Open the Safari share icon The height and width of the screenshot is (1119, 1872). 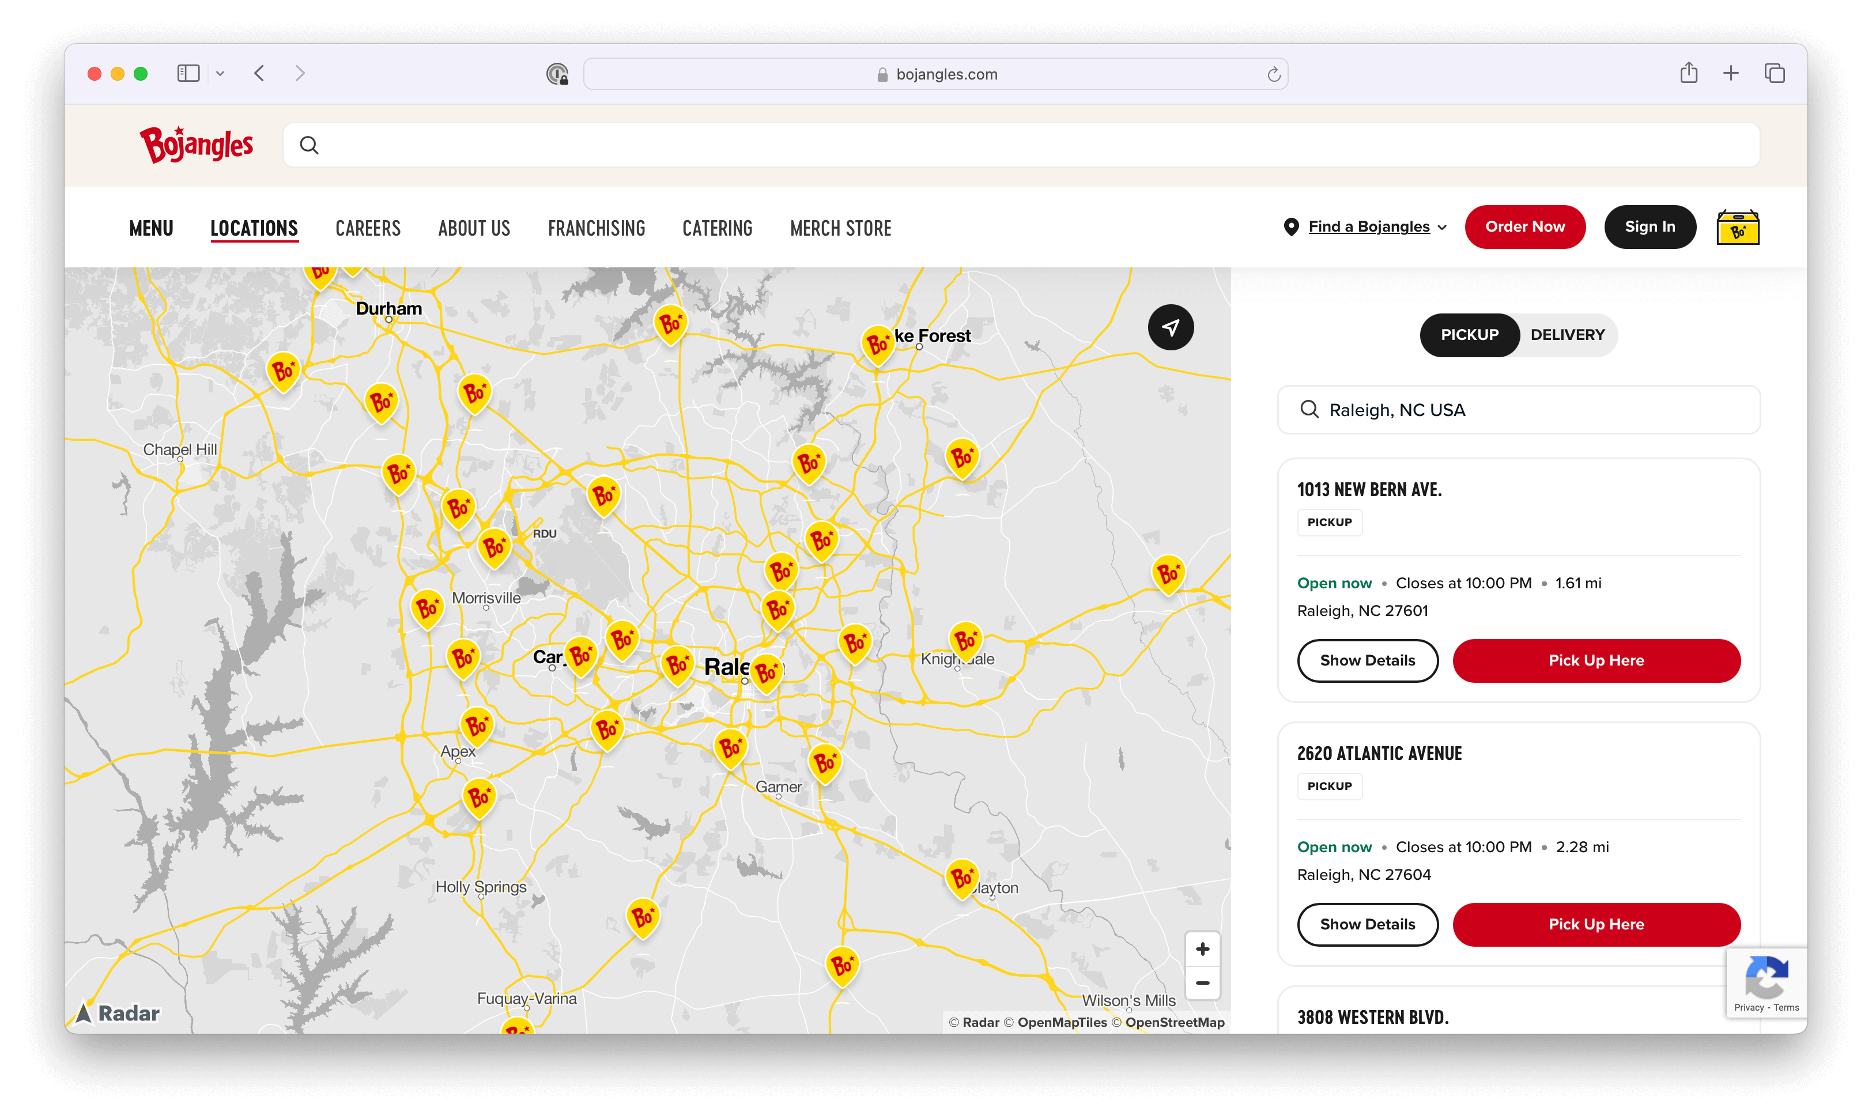coord(1689,73)
